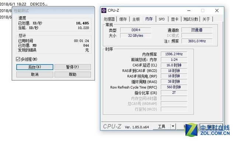Click the 16.0 时钟 CAS latency value
This screenshot has height=141, width=236.
coord(174,65)
